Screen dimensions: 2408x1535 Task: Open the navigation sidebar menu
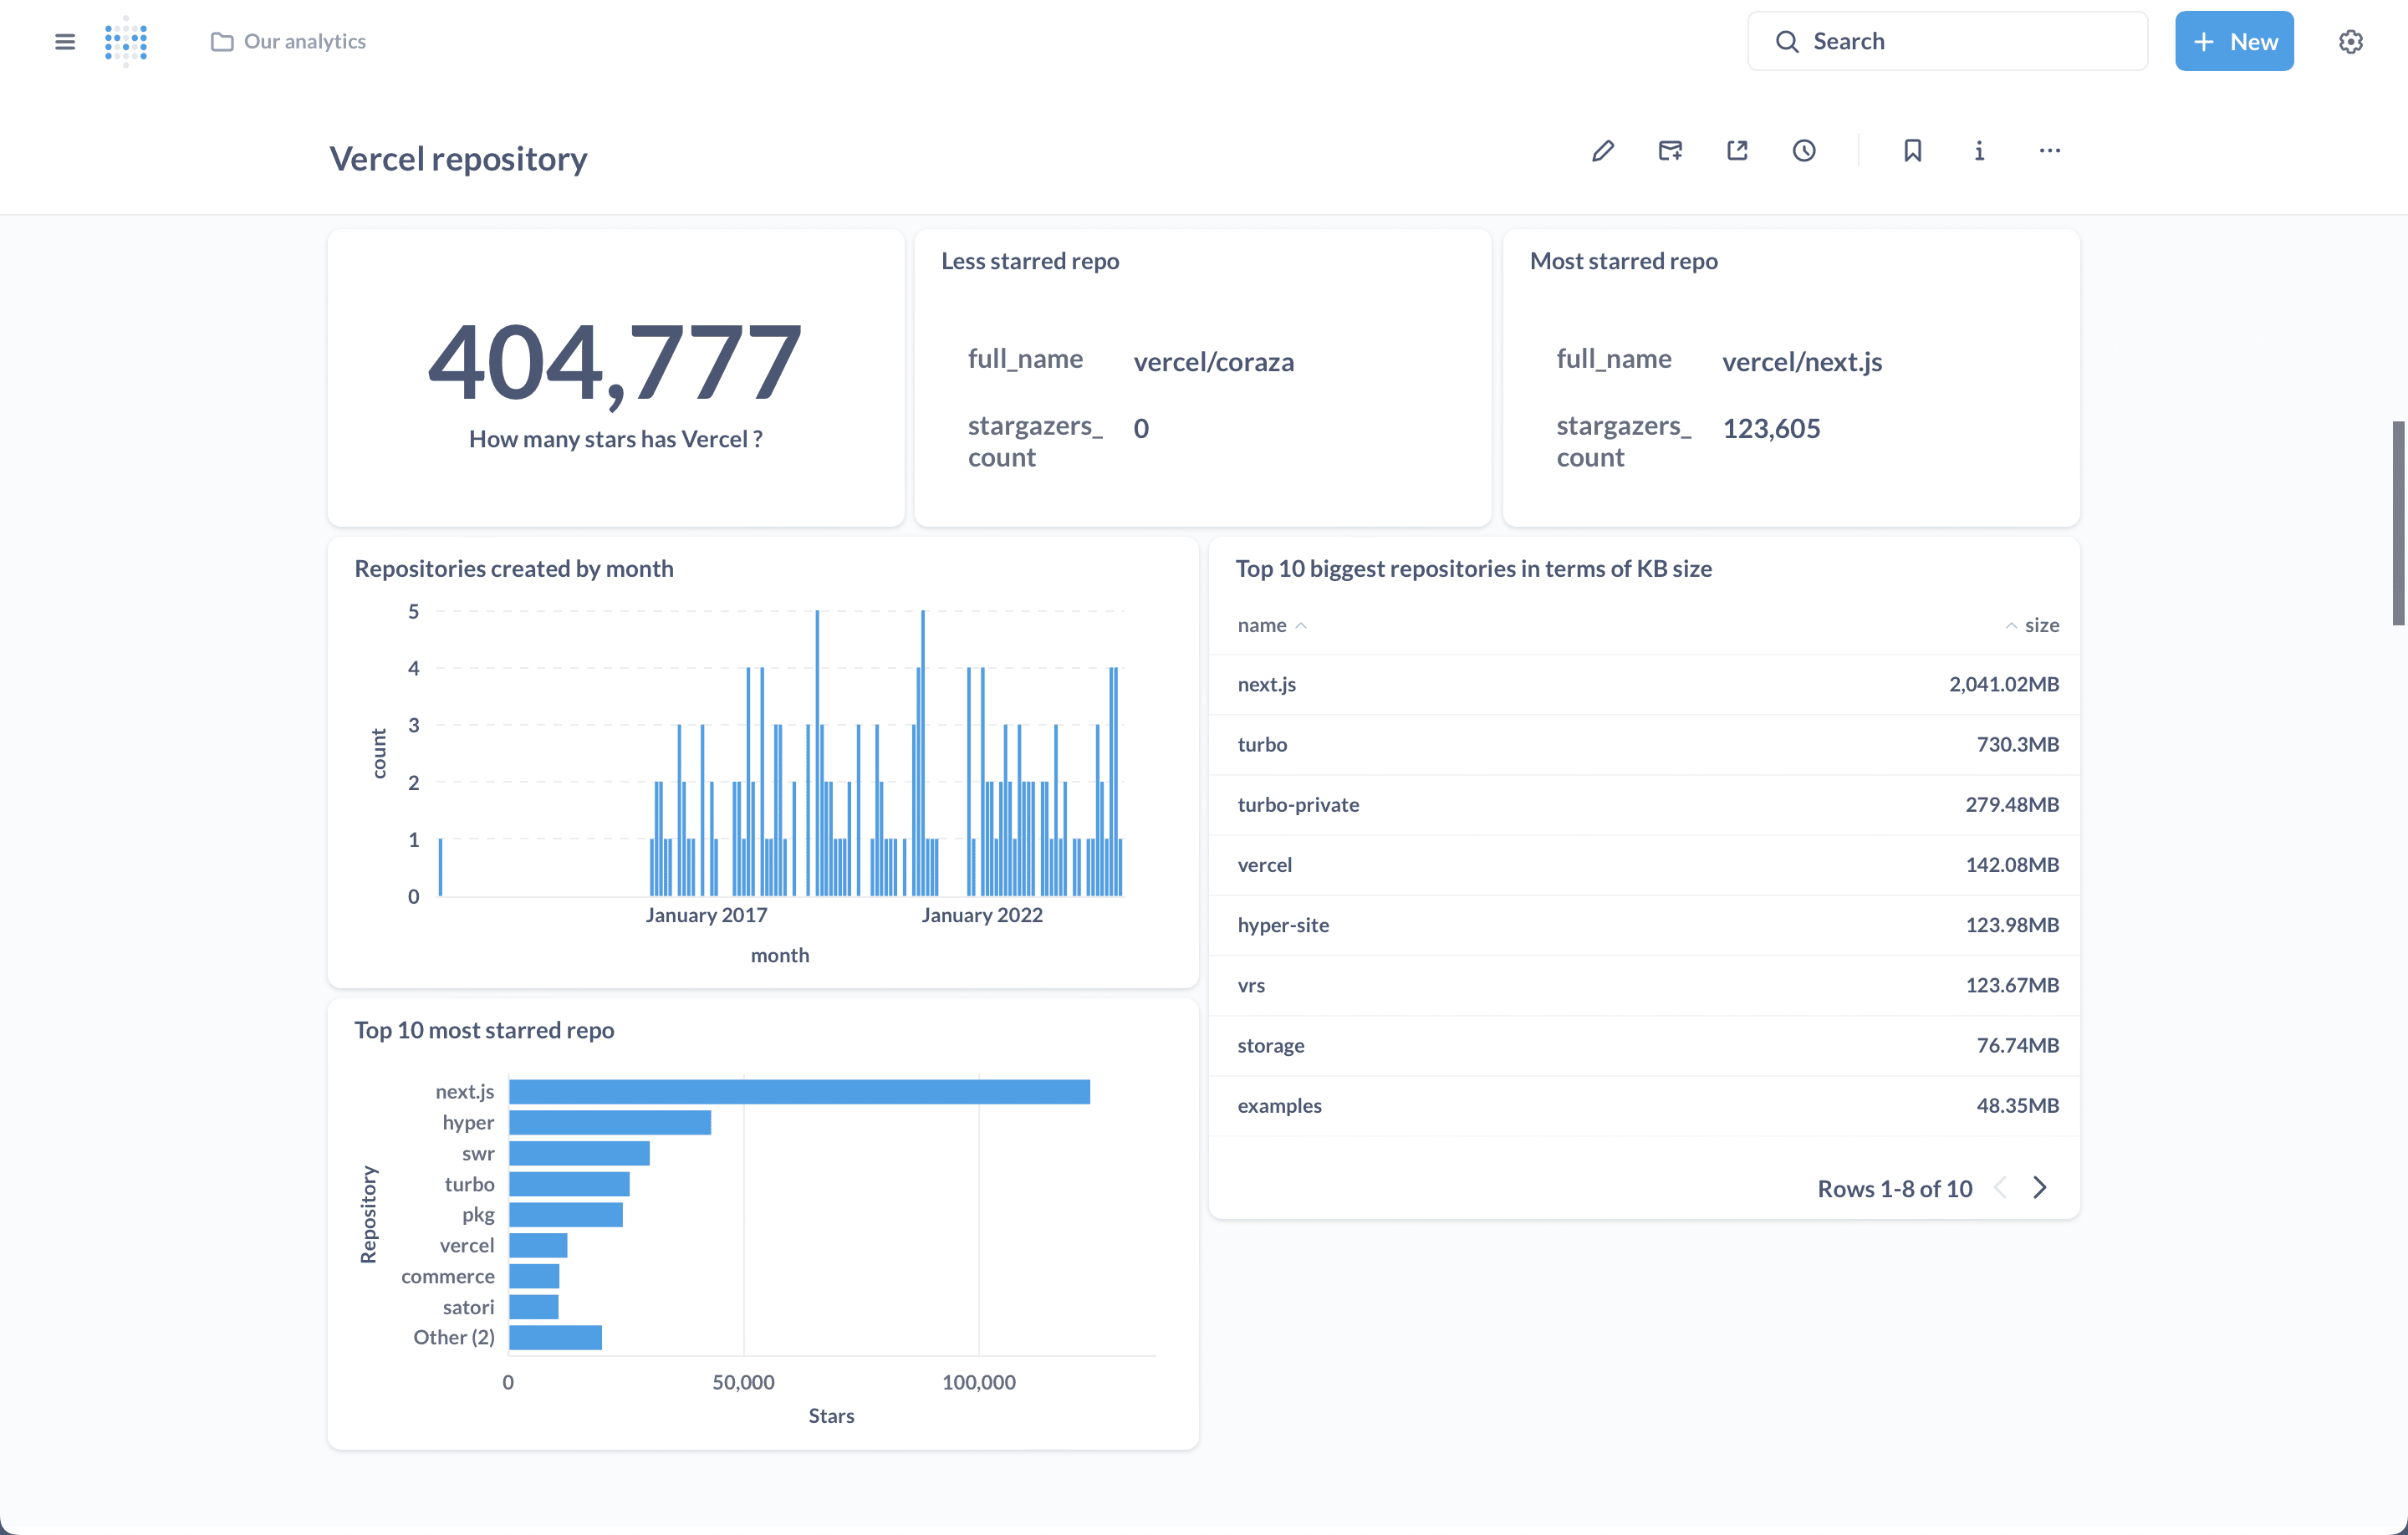[x=64, y=41]
